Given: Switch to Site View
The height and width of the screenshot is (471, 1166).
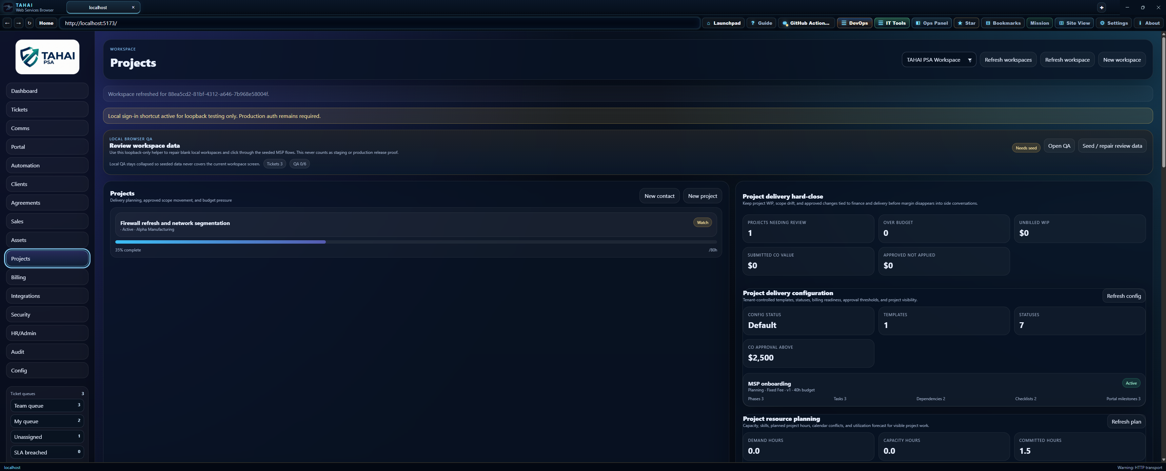Looking at the screenshot, I should (1074, 23).
